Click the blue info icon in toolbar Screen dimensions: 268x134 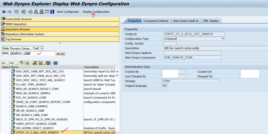click(52, 12)
